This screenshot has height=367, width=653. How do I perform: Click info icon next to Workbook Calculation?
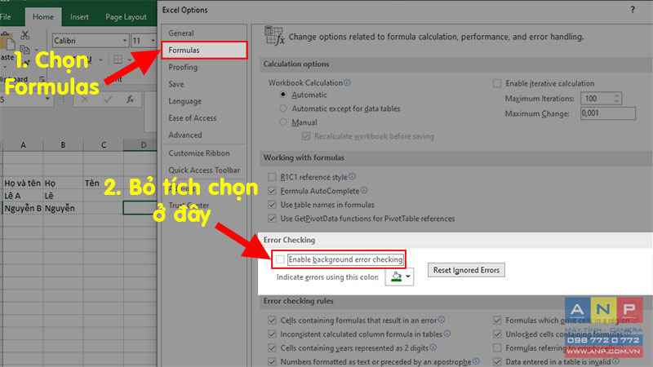[x=347, y=82]
